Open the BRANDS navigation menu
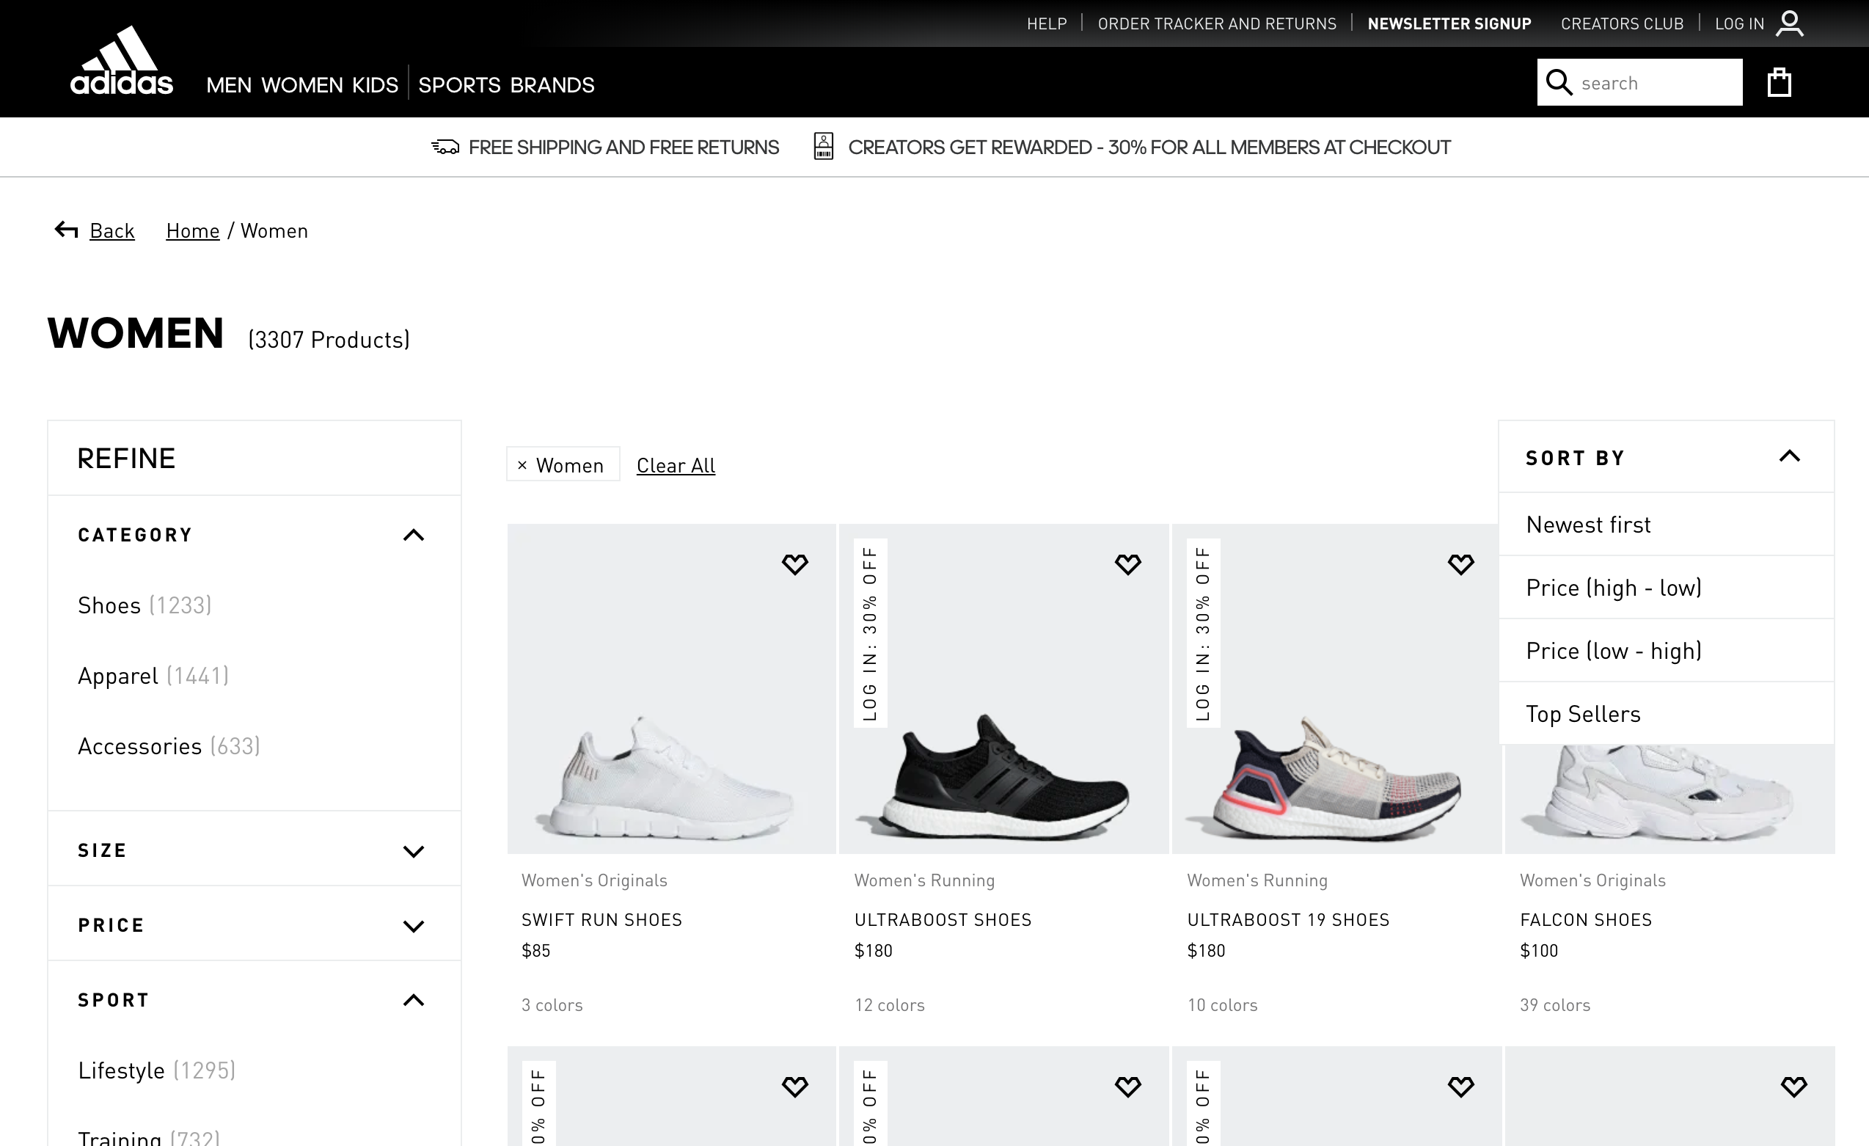 tap(552, 85)
